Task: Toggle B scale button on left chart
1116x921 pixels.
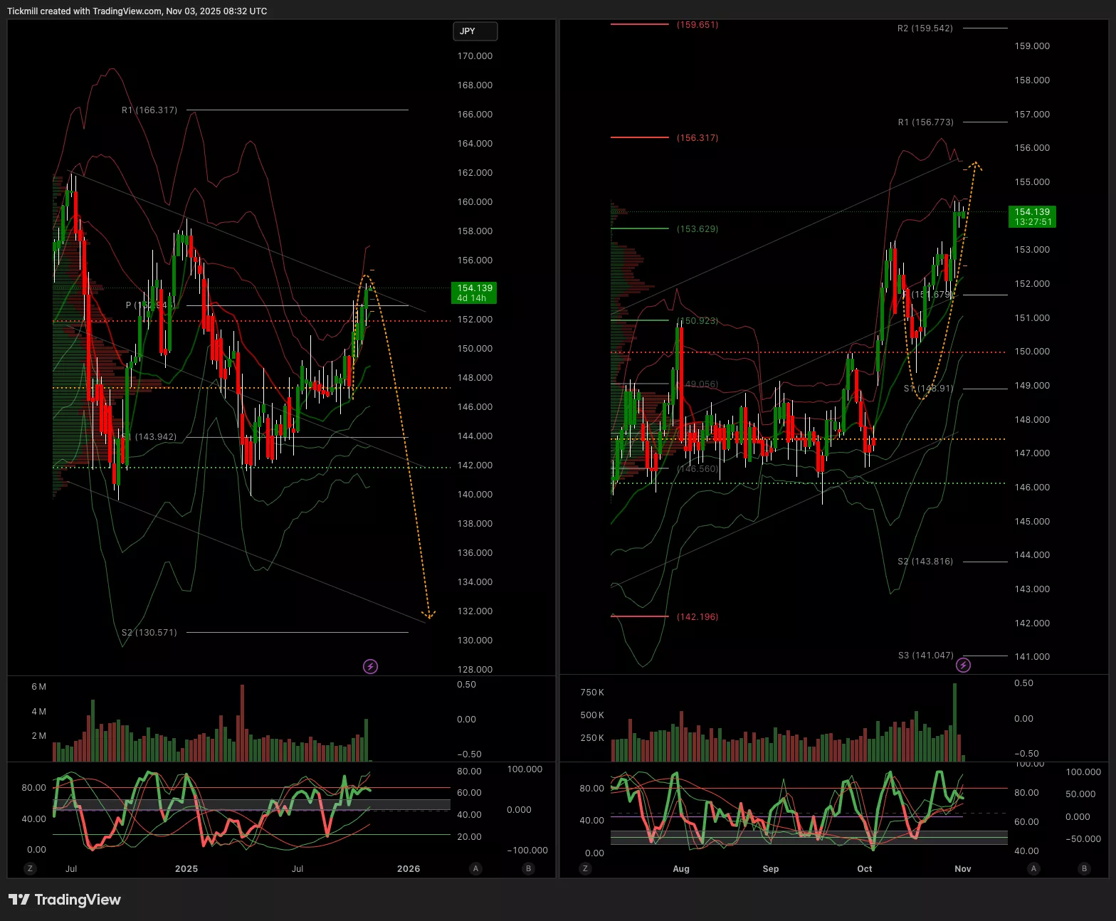Action: (528, 868)
